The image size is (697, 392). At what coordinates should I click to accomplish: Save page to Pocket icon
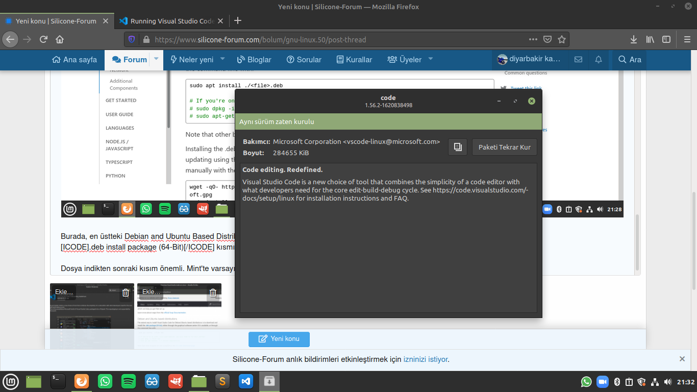click(547, 39)
